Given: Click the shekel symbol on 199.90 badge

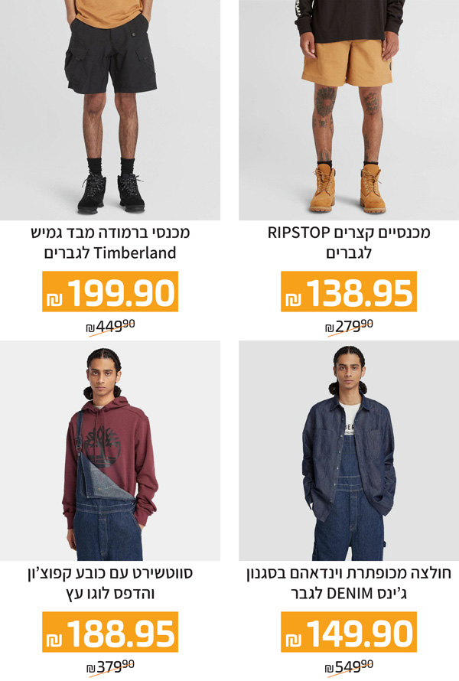Looking at the screenshot, I should pos(55,299).
